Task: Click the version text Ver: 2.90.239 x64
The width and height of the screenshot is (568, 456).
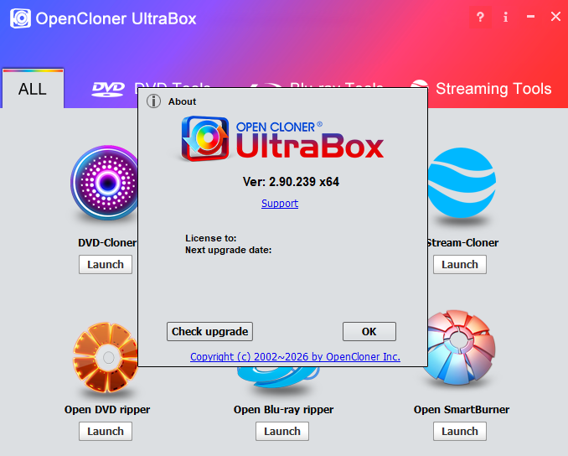Action: point(291,182)
